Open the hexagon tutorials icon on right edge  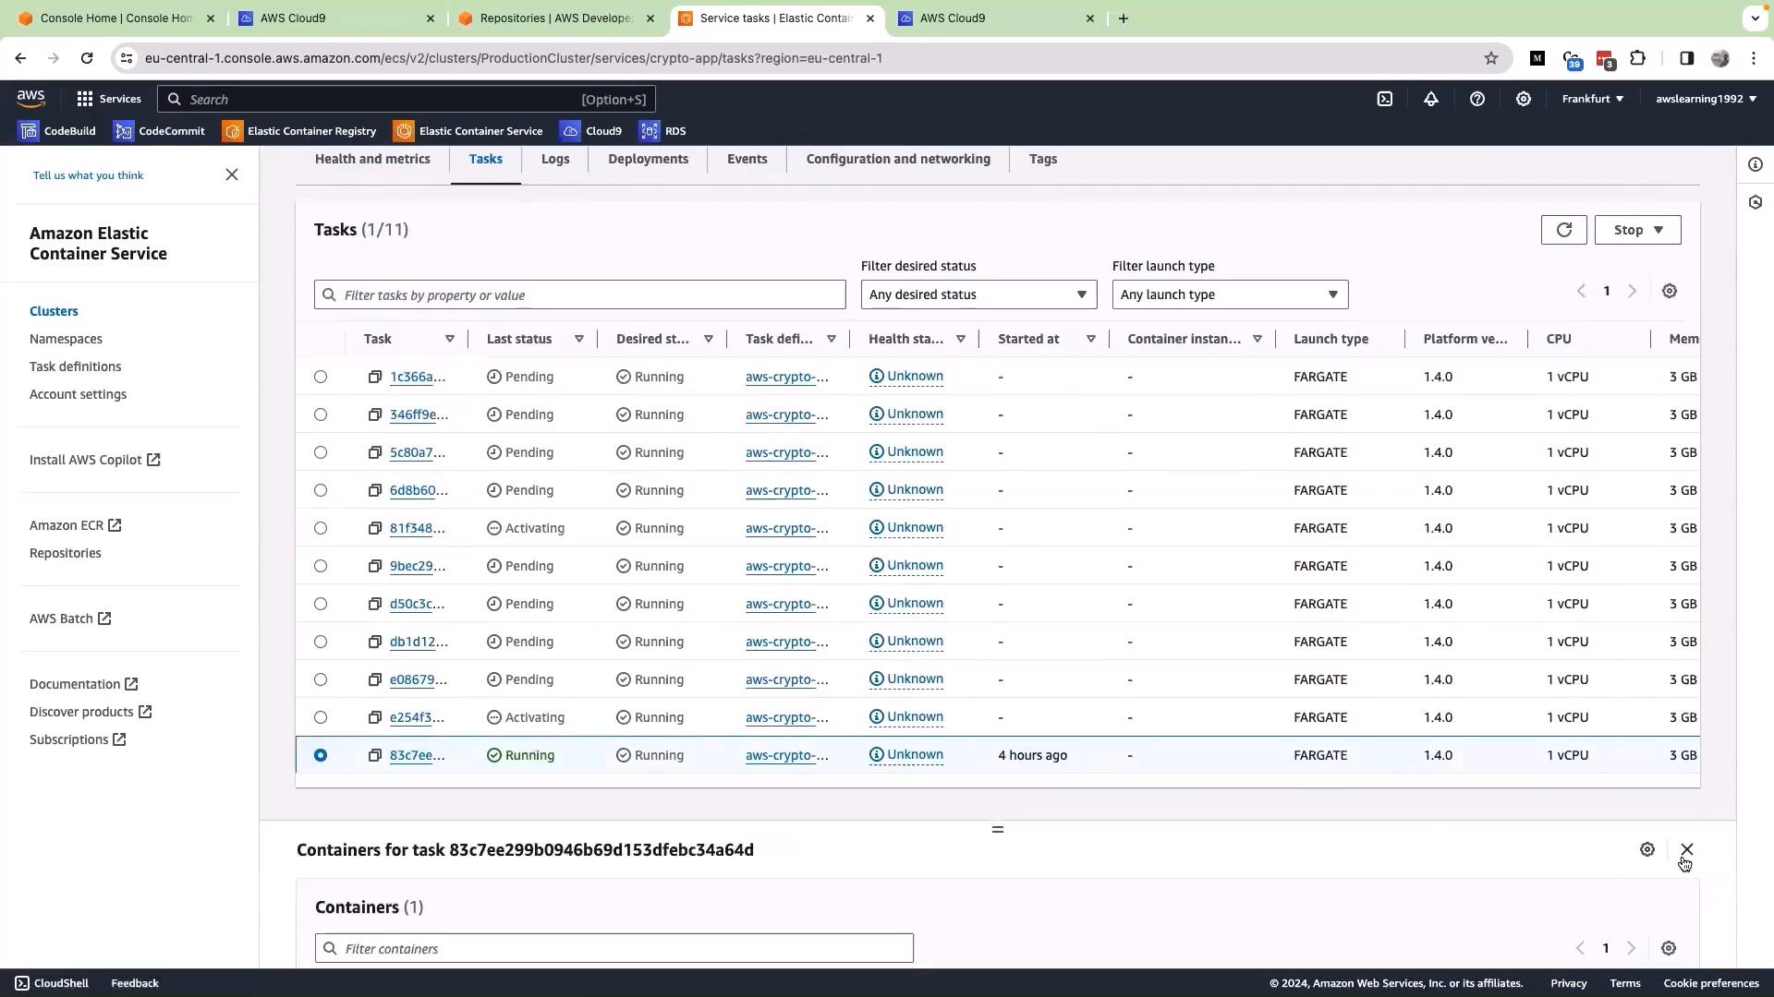tap(1756, 202)
